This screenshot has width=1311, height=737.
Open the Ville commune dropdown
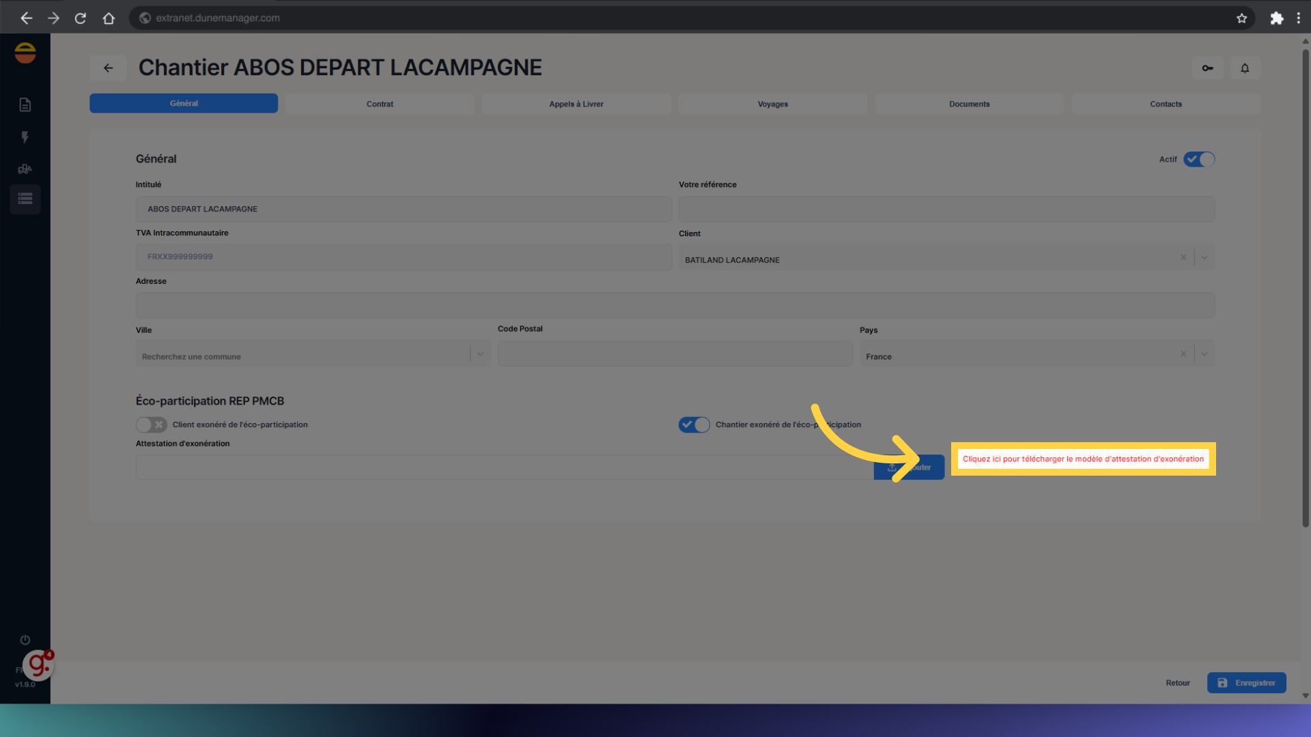click(480, 353)
